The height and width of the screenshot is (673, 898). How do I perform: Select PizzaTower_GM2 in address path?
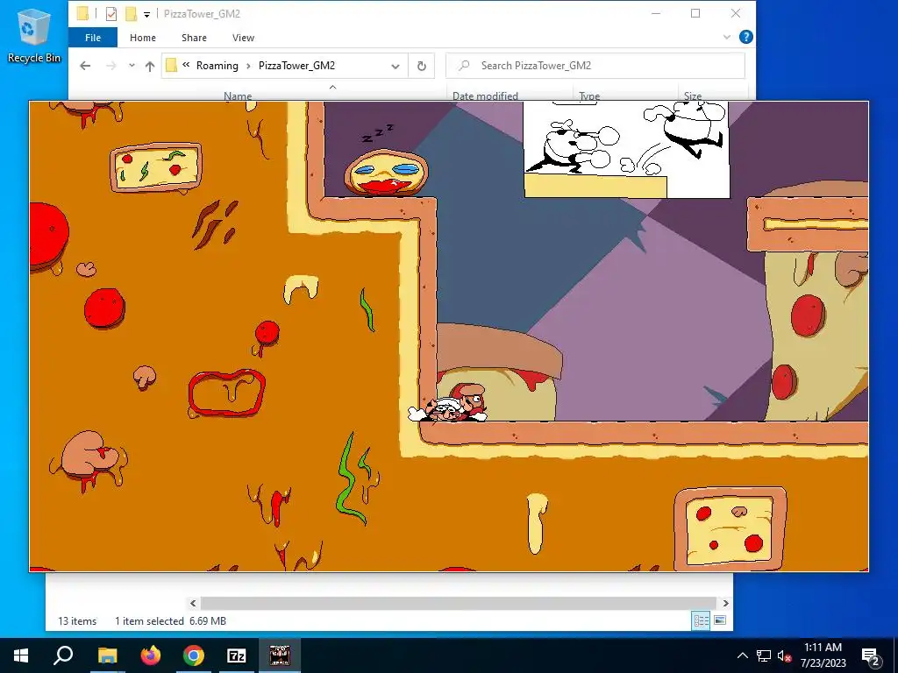tap(296, 66)
